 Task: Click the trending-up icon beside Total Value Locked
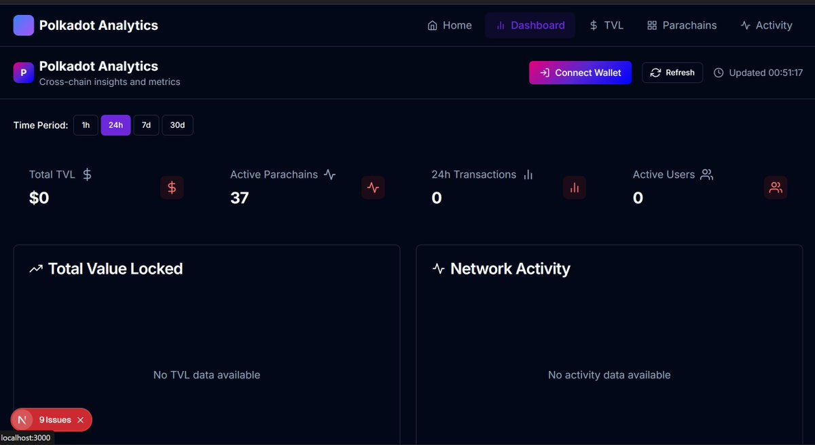[36, 269]
